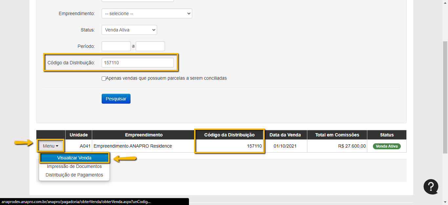This screenshot has height=205, width=448.
Task: Choose Impressão de Documentos menu entry
Action: 74,166
